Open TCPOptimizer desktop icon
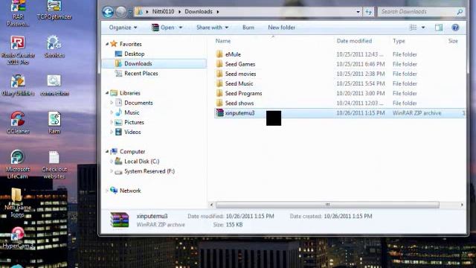 [54, 10]
